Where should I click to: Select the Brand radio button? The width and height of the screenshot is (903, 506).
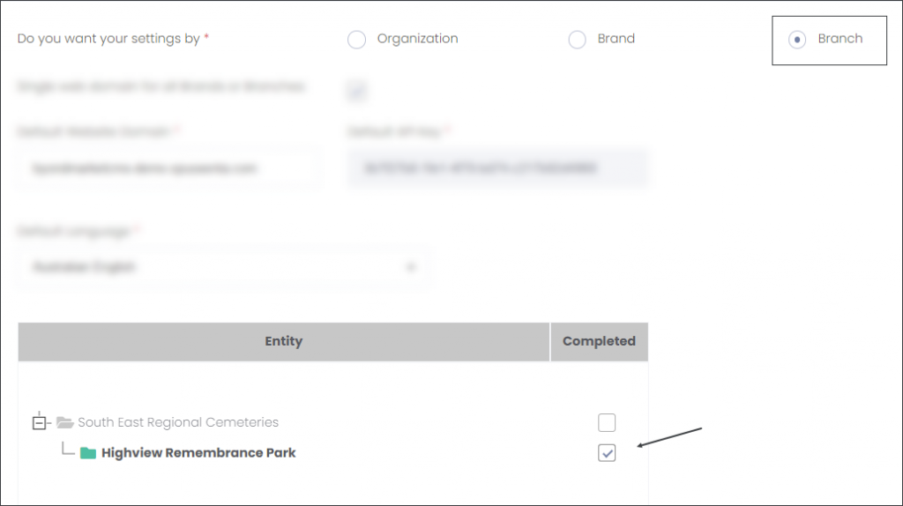(577, 40)
